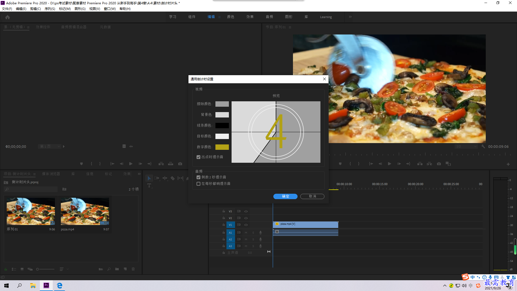517x291 pixels.
Task: Expand the workspace overflow chevrons
Action: click(x=350, y=17)
